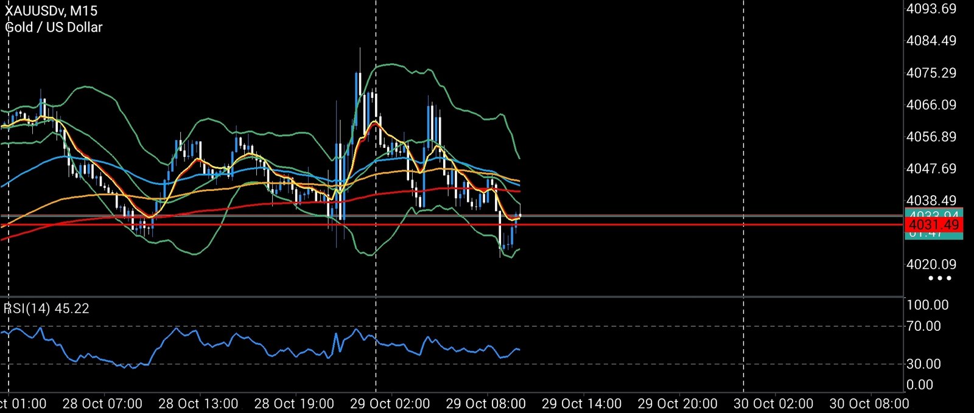Screen dimensions: 974x413
Task: Click the 4075.29 price axis label
Action: [931, 73]
